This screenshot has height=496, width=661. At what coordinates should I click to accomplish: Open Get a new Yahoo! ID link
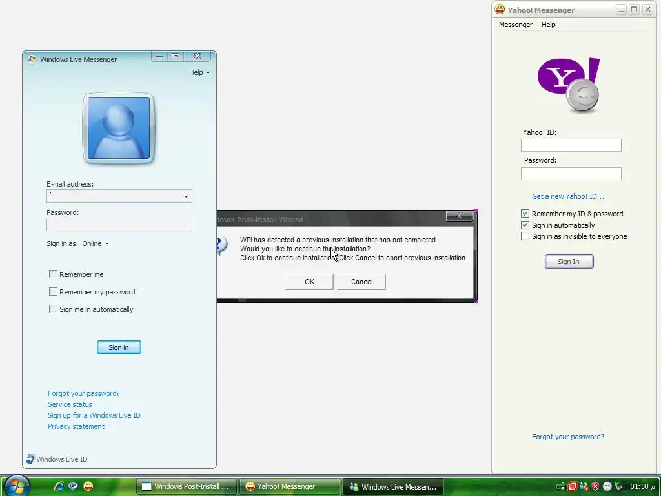pos(568,196)
